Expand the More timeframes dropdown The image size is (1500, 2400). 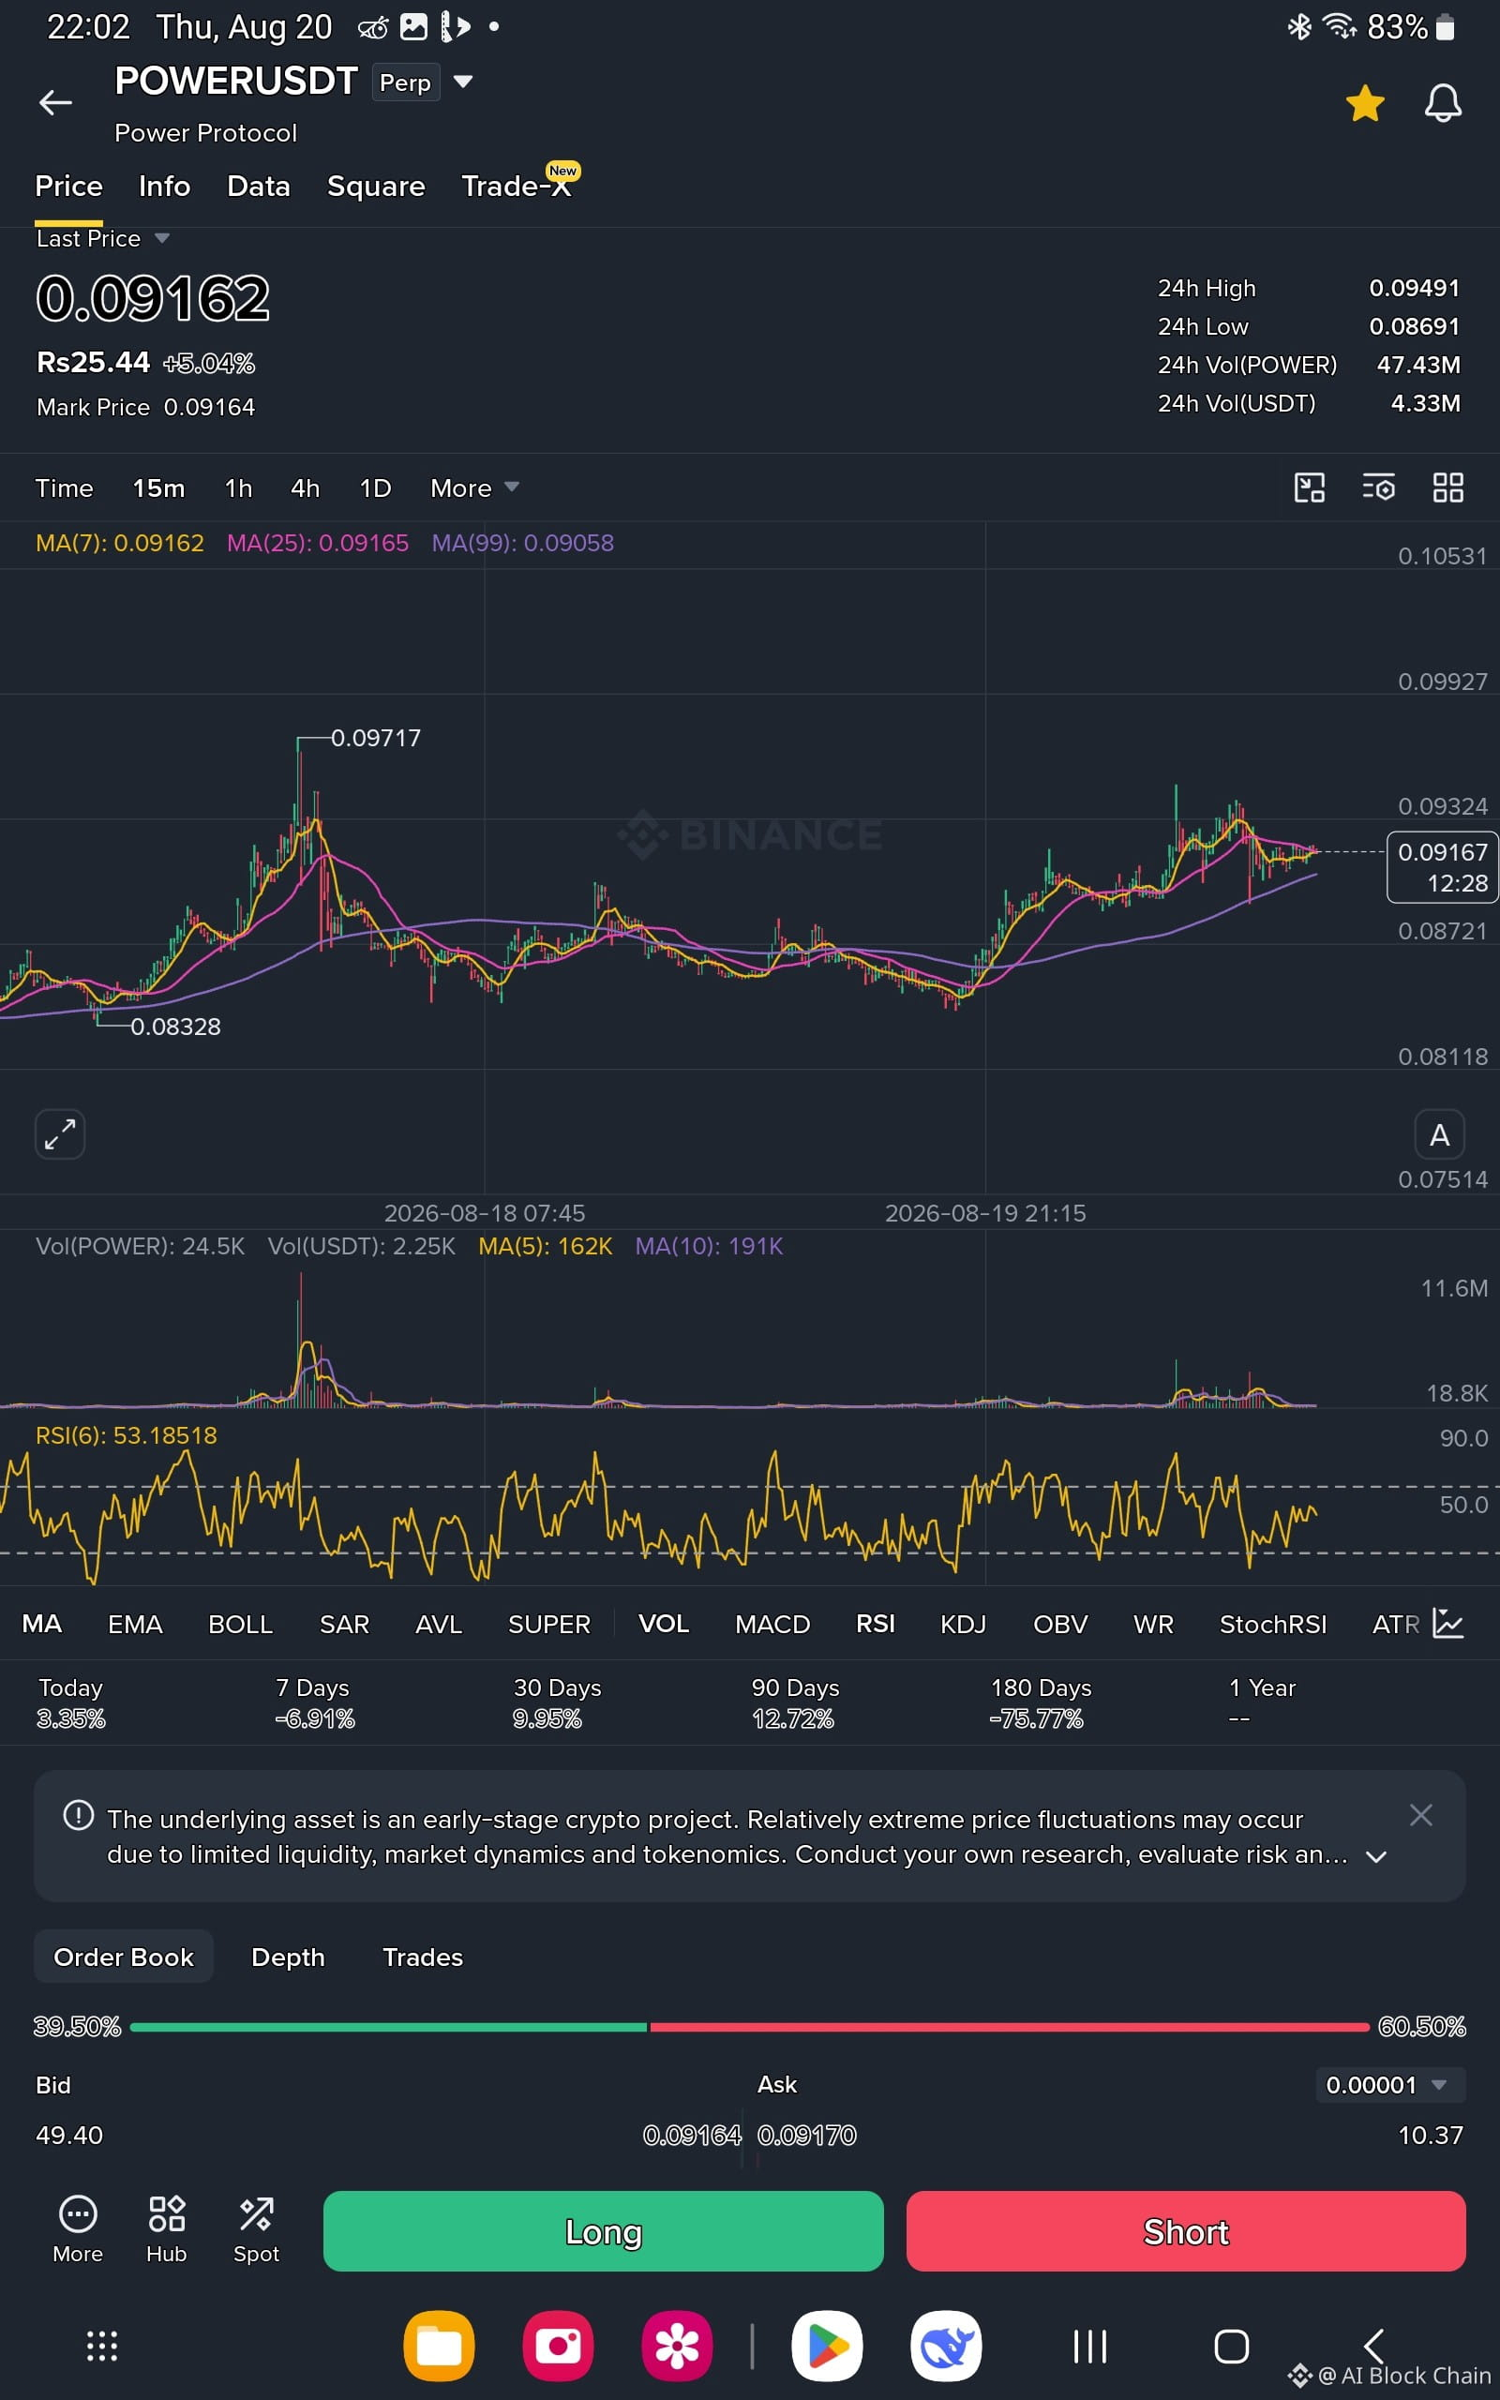click(x=474, y=487)
